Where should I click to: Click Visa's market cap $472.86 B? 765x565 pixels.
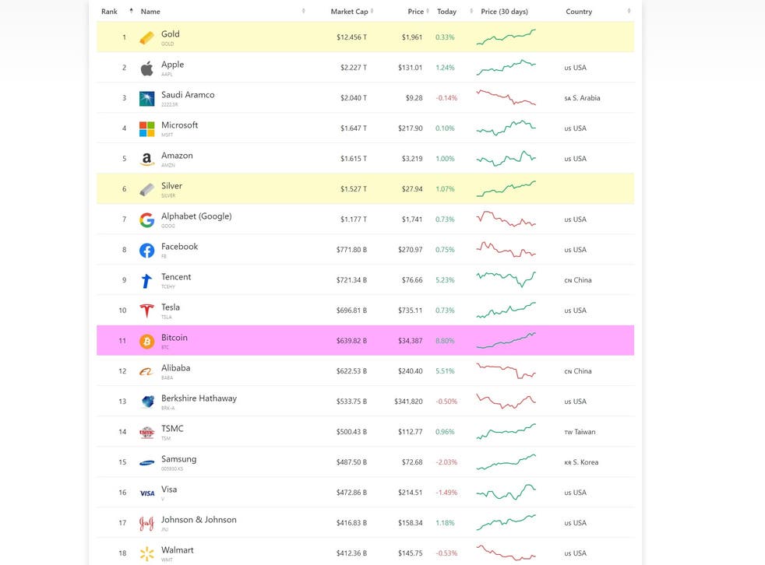pyautogui.click(x=351, y=493)
